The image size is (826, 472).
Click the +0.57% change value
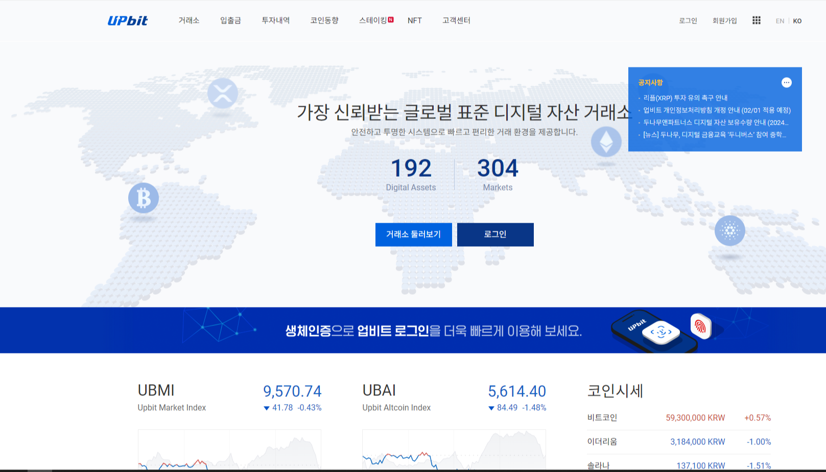pos(758,418)
